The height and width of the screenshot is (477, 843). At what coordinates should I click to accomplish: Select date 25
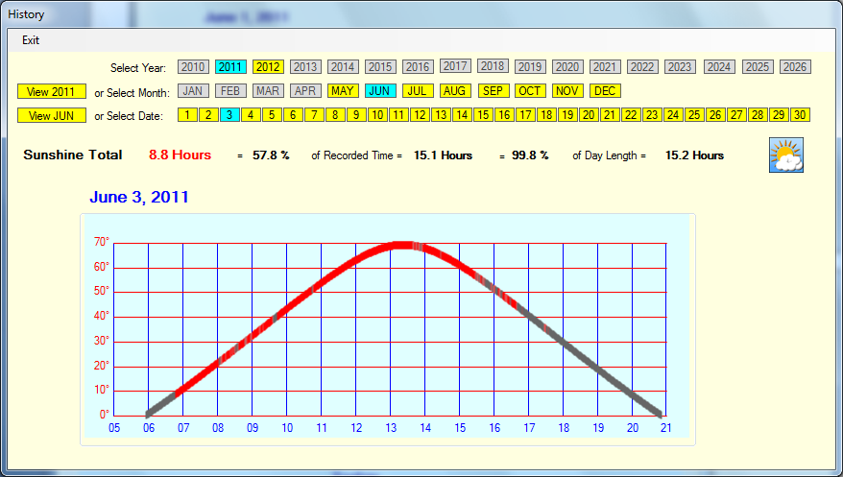[694, 115]
